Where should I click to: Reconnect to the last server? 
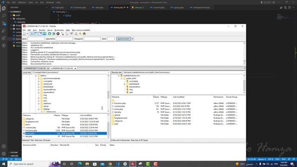(66, 34)
